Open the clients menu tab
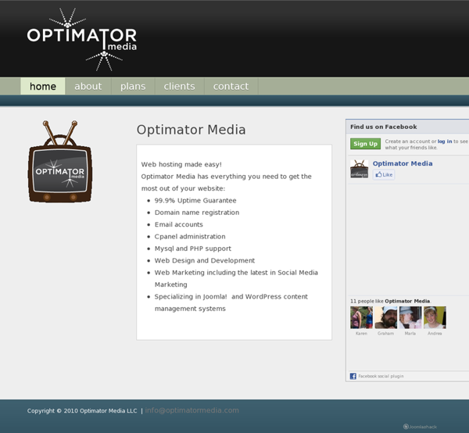 180,86
